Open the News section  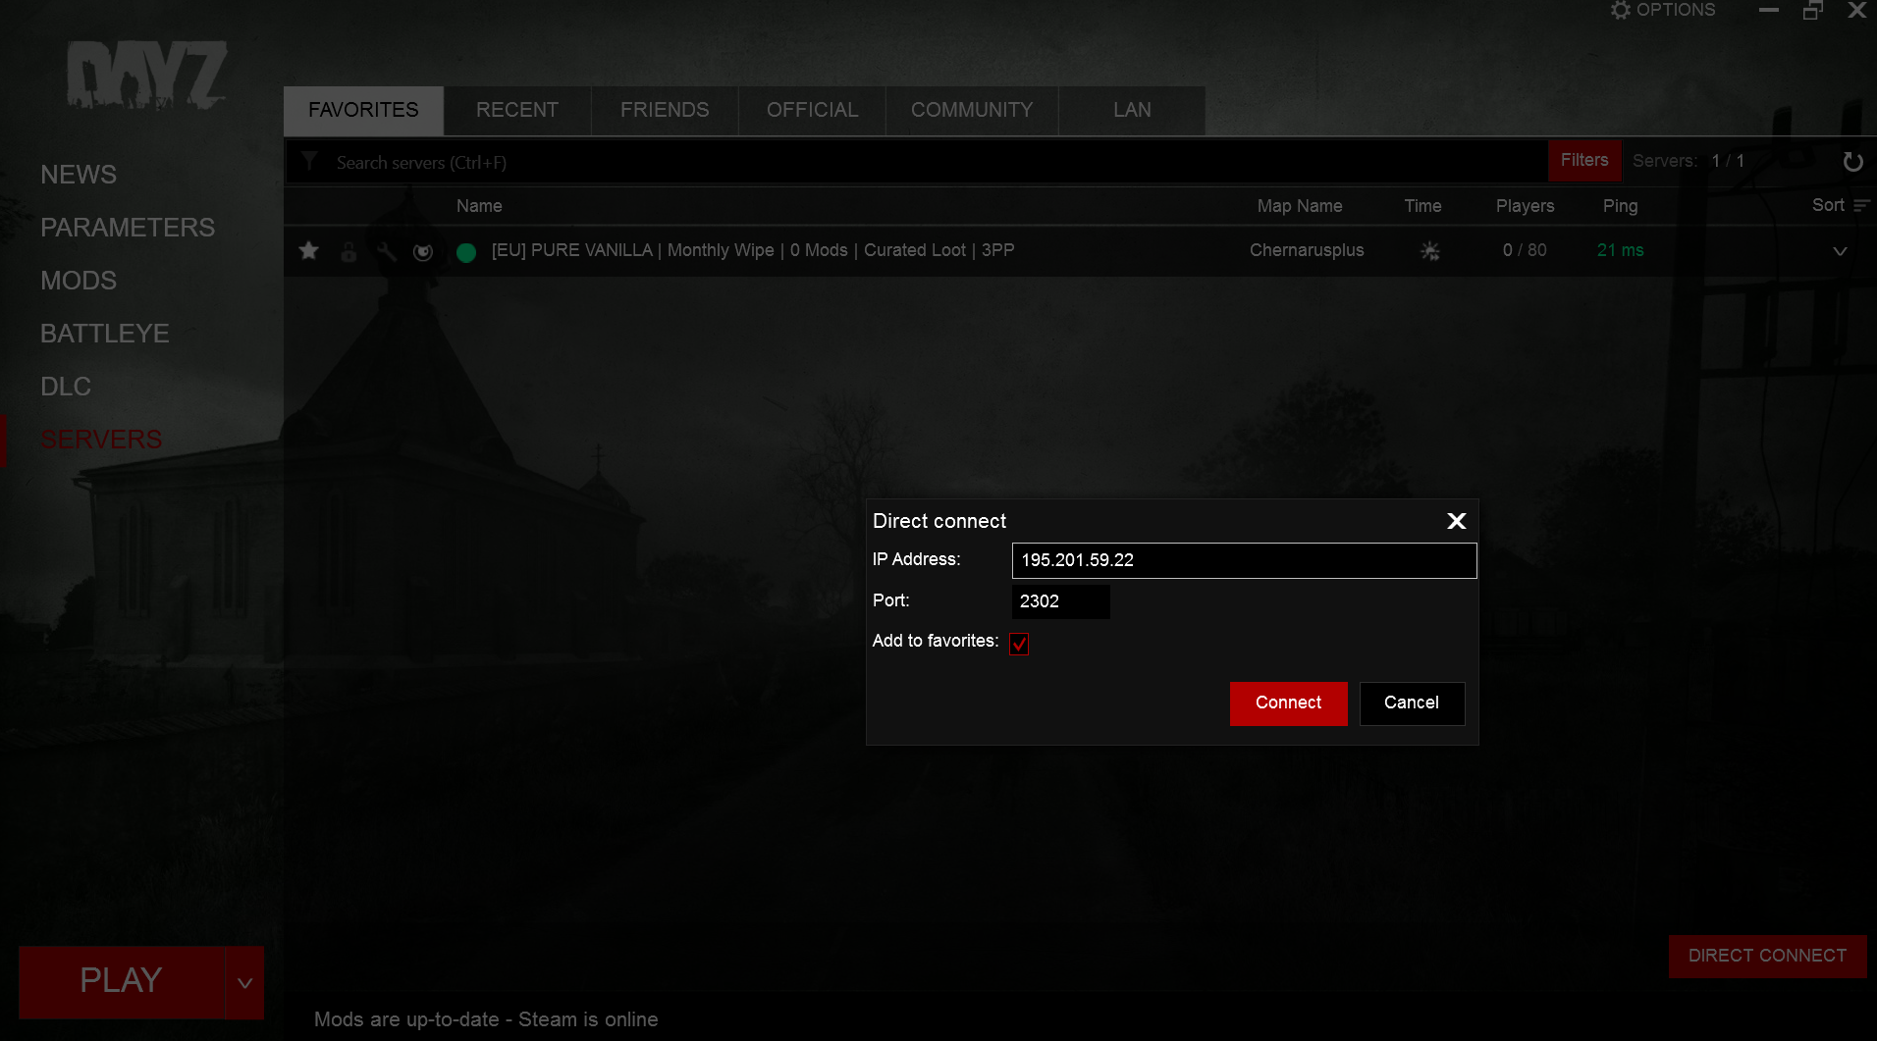pyautogui.click(x=79, y=175)
